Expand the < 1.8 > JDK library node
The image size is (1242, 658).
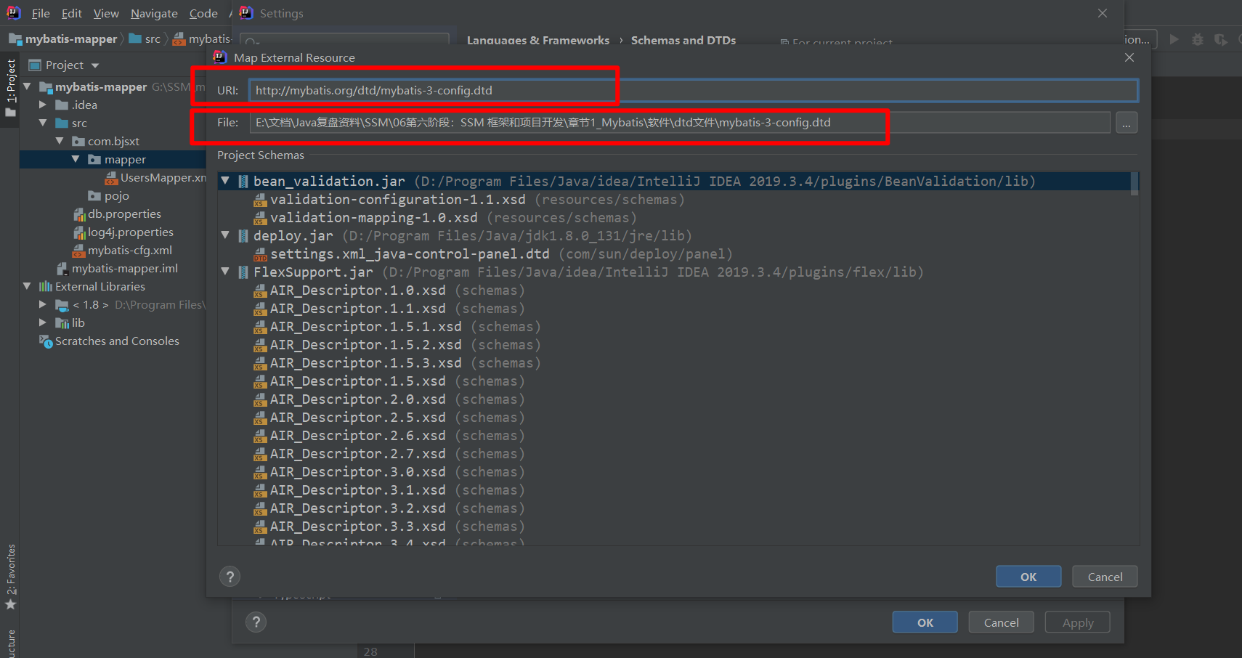pos(43,304)
